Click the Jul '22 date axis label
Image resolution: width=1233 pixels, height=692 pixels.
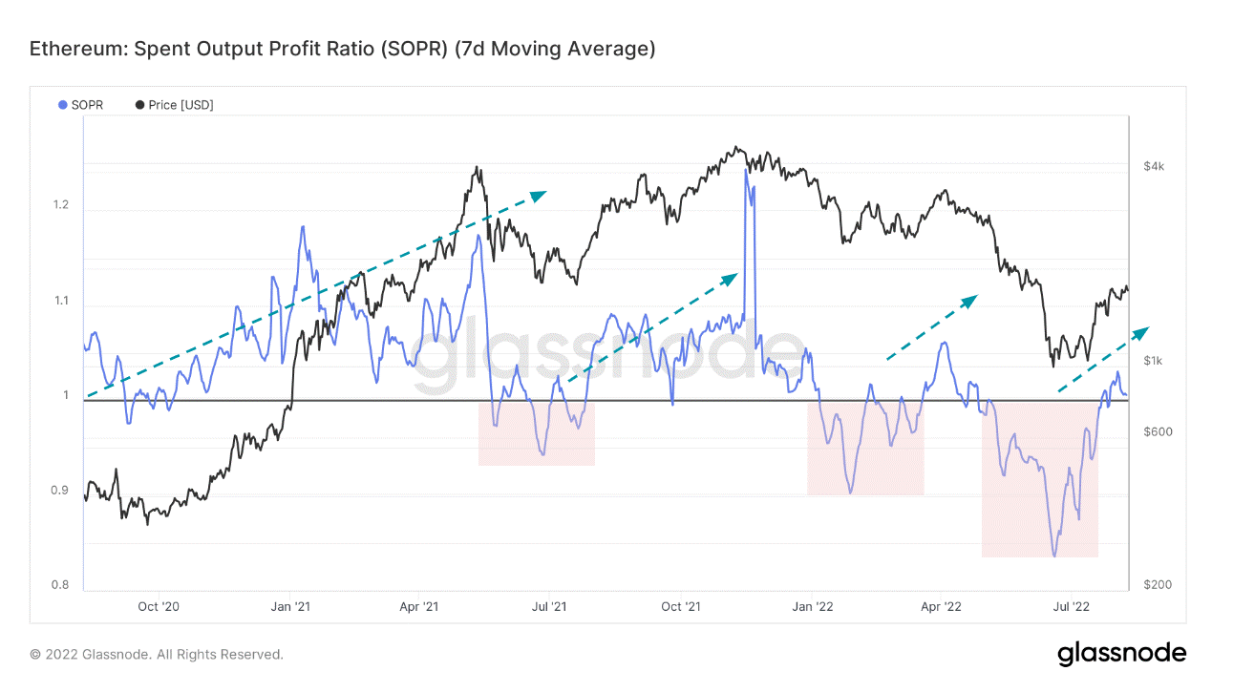[x=1071, y=606]
